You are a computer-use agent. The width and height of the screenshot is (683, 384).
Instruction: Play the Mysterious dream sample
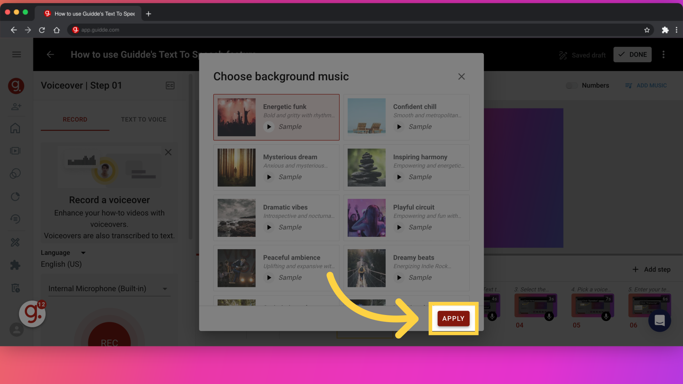(269, 177)
